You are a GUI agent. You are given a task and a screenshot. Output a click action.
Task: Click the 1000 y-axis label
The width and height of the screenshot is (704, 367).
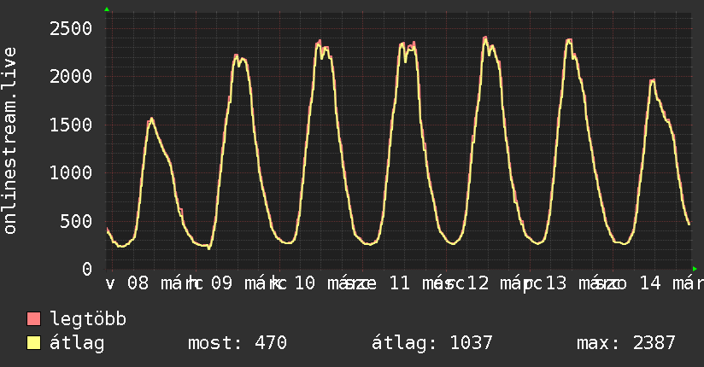point(71,173)
